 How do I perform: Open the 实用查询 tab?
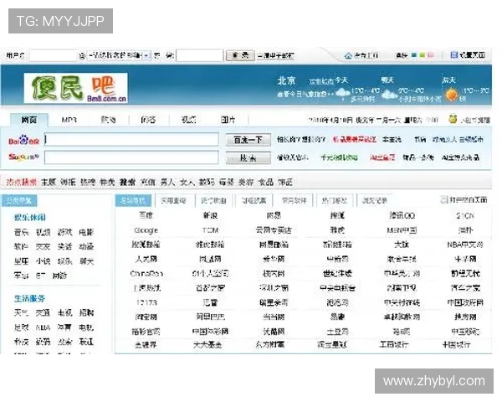tap(173, 201)
